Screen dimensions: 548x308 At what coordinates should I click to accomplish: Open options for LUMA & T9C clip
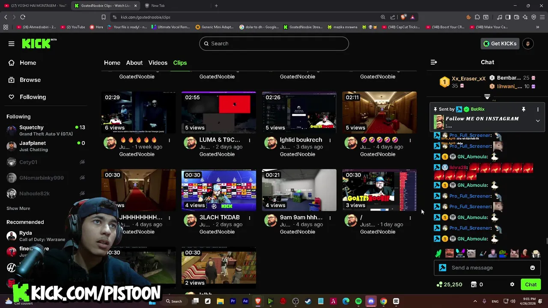click(x=250, y=140)
